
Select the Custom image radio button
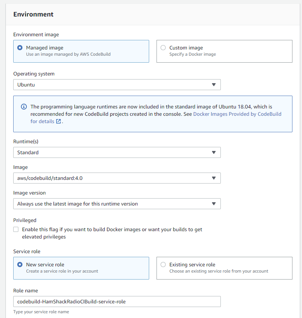point(163,48)
